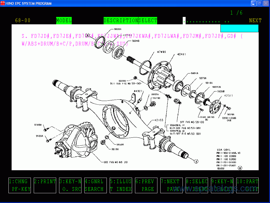The width and height of the screenshot is (270, 203).
Task: Open the 10:PART LIST function
Action: [x=247, y=185]
